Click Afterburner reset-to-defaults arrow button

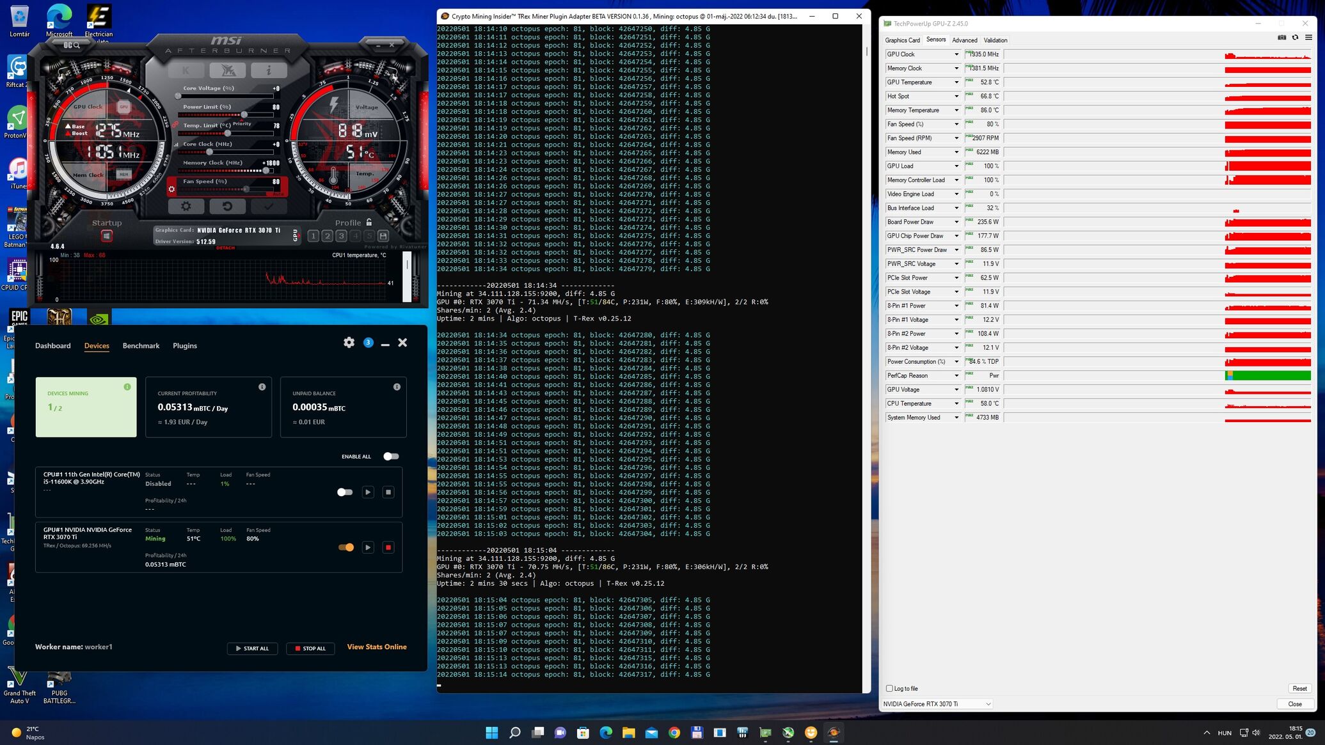pyautogui.click(x=227, y=206)
